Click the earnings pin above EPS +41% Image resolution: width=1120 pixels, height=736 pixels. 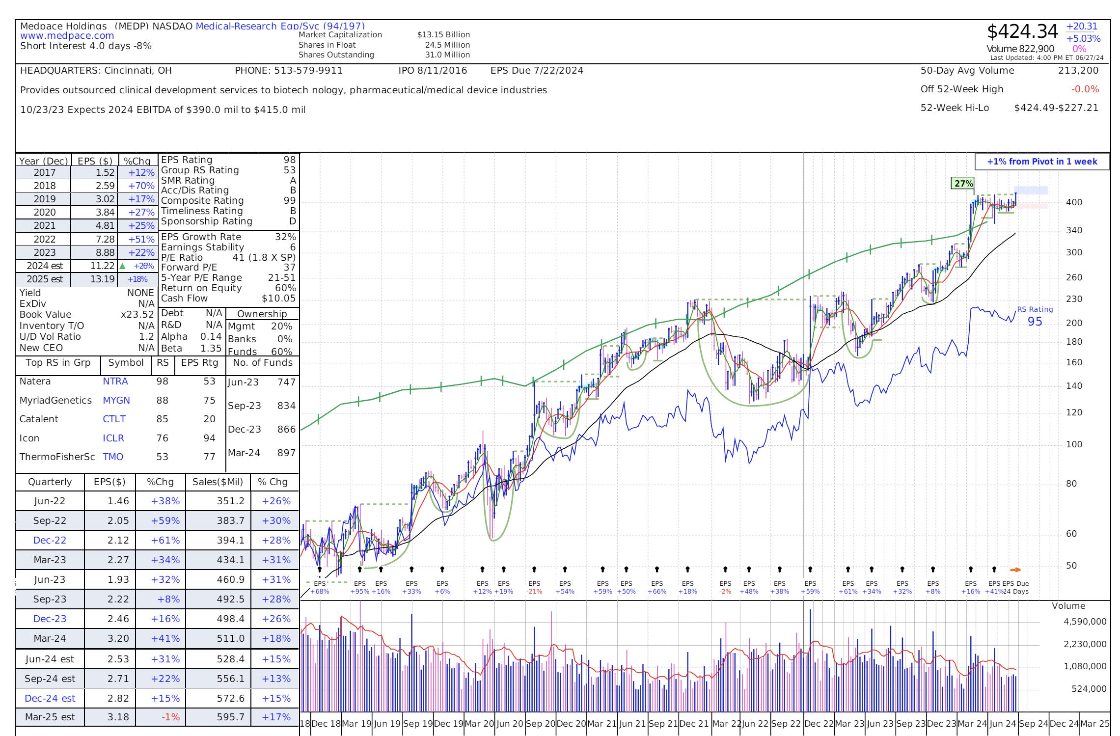994,570
